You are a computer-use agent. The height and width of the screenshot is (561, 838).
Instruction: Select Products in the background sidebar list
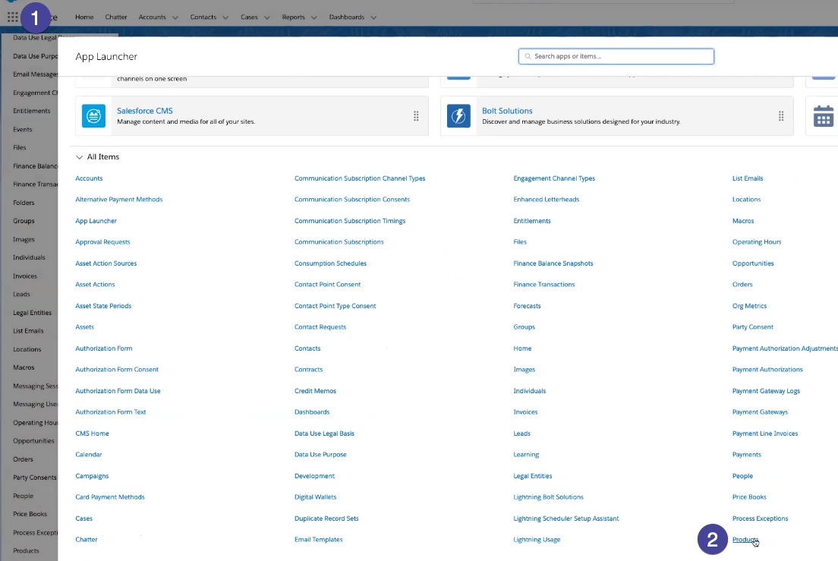click(26, 551)
